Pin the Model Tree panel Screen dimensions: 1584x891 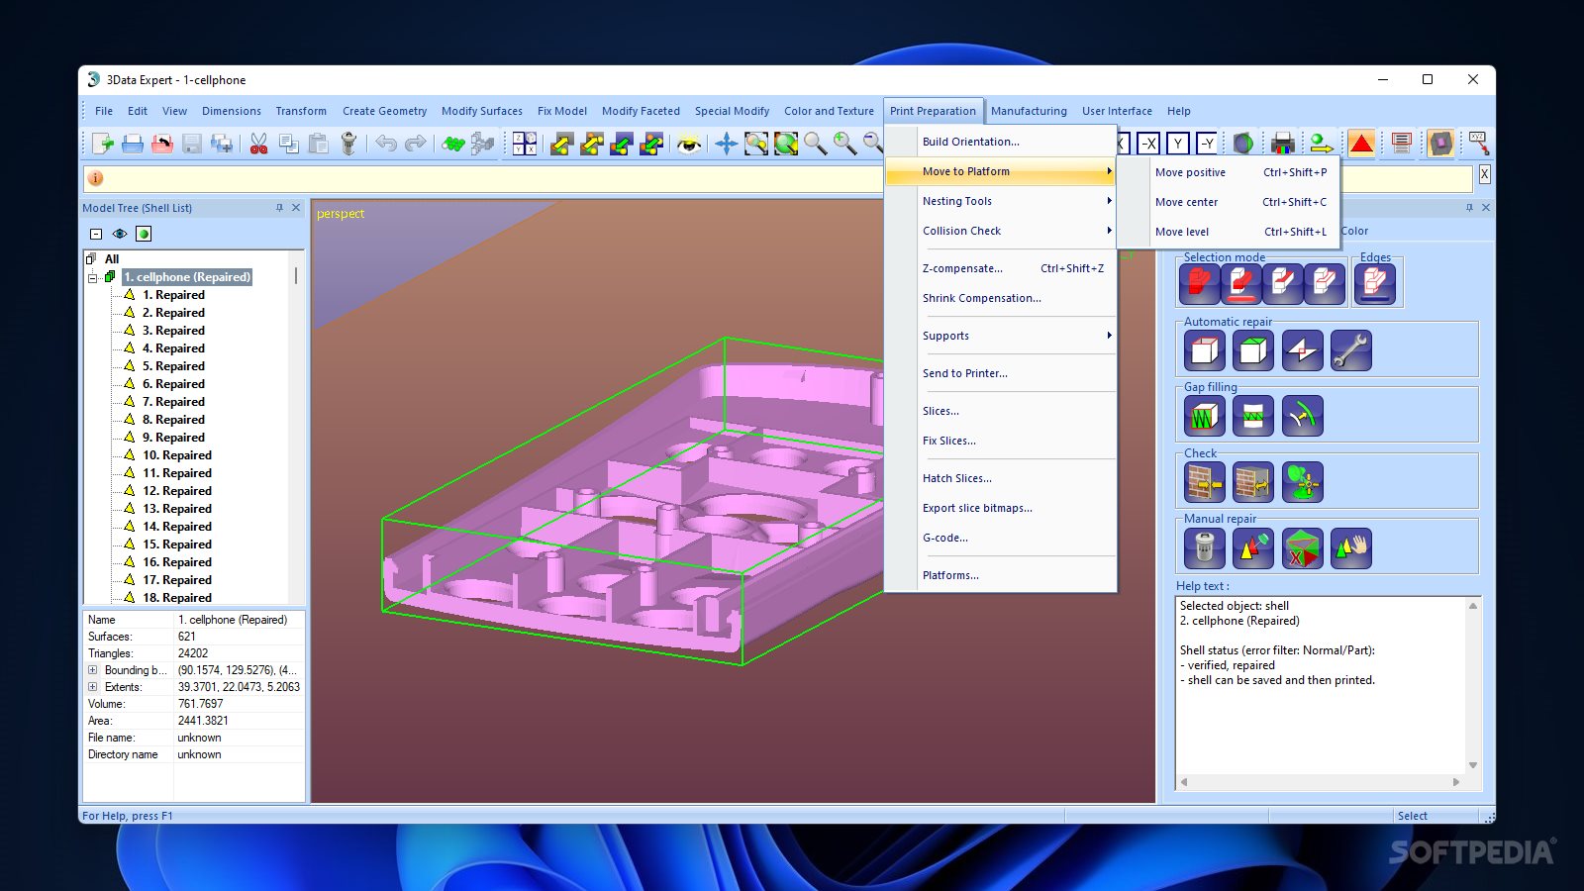(x=279, y=208)
